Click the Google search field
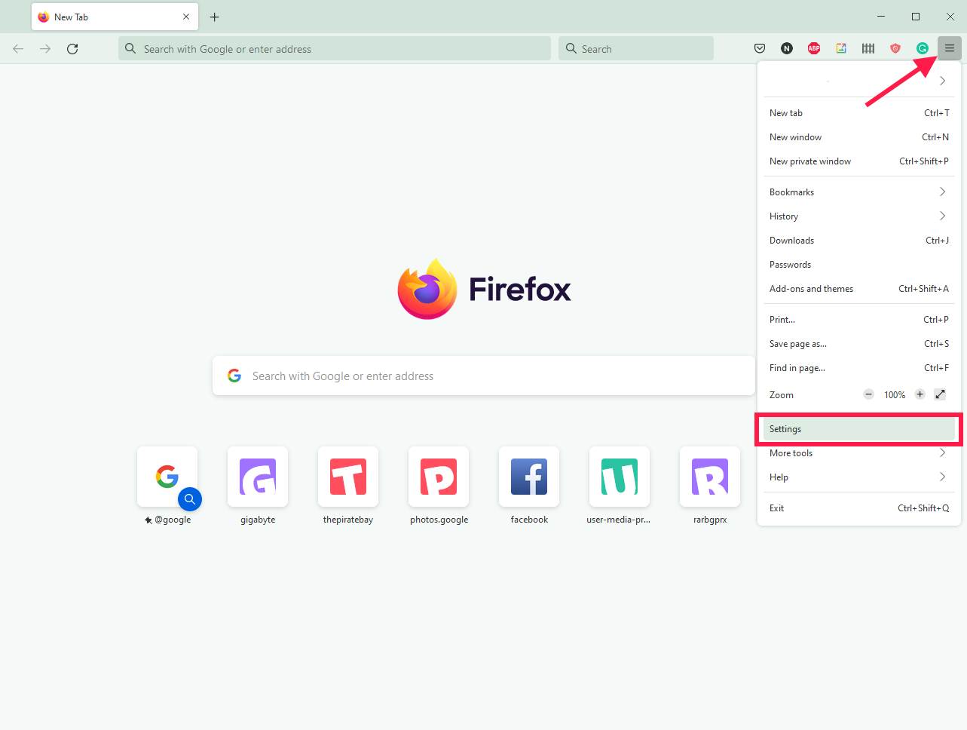Screen dimensions: 967x730 tap(482, 375)
